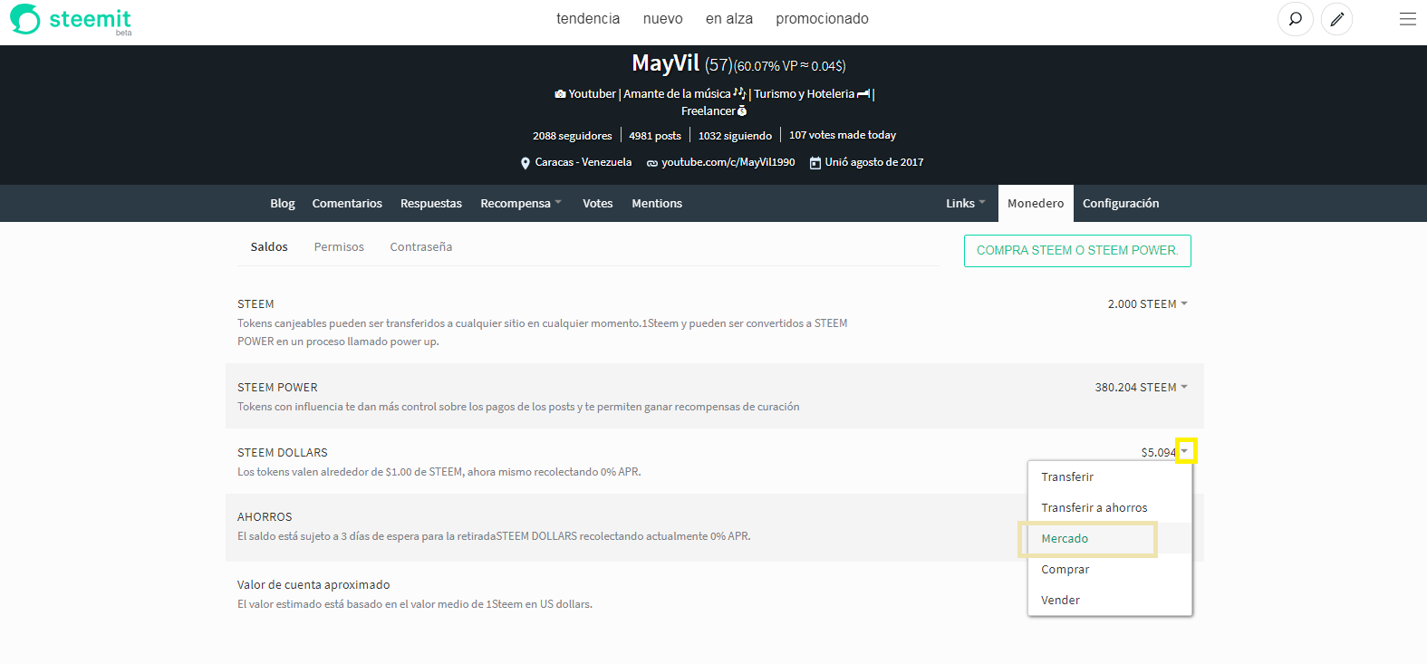View the 2088 seguidores list

coord(573,136)
